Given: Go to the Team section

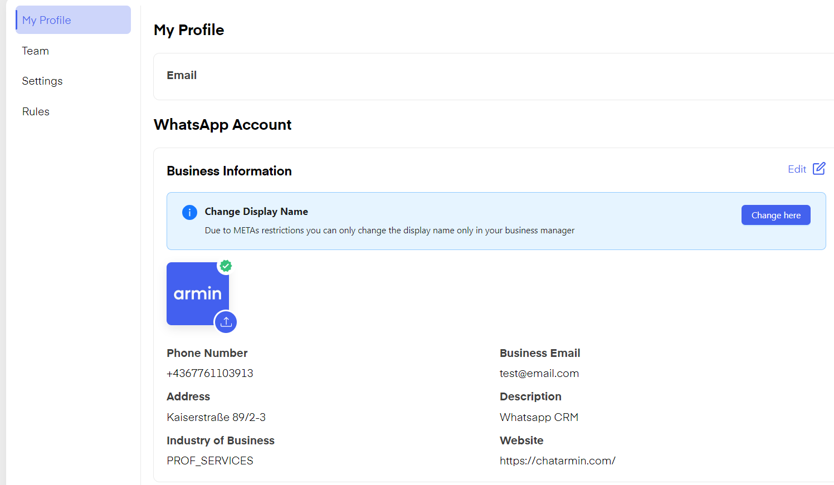Looking at the screenshot, I should pos(36,51).
